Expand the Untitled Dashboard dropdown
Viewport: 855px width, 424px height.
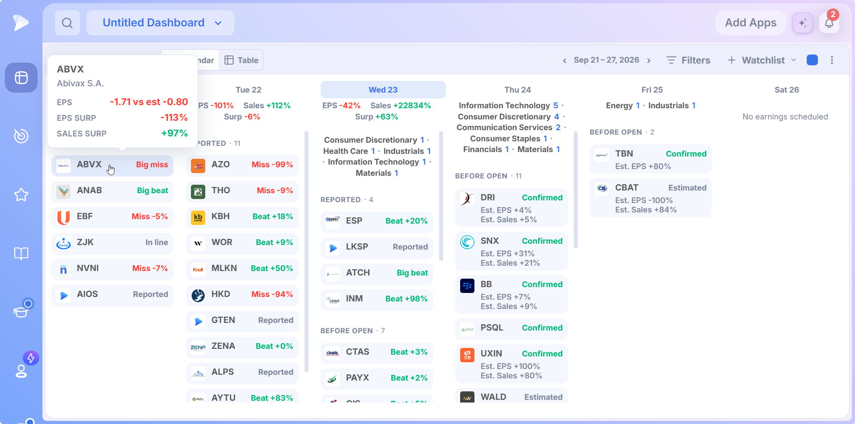(x=160, y=23)
